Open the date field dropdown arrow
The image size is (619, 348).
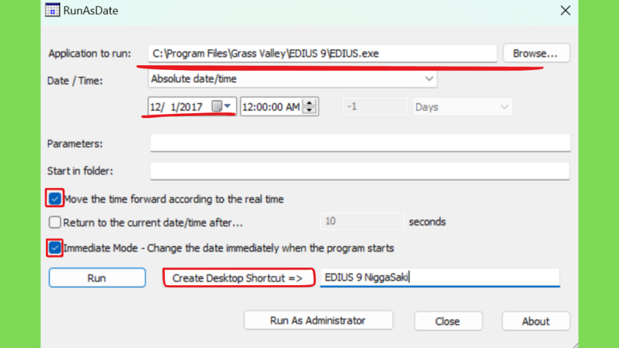click(x=228, y=106)
